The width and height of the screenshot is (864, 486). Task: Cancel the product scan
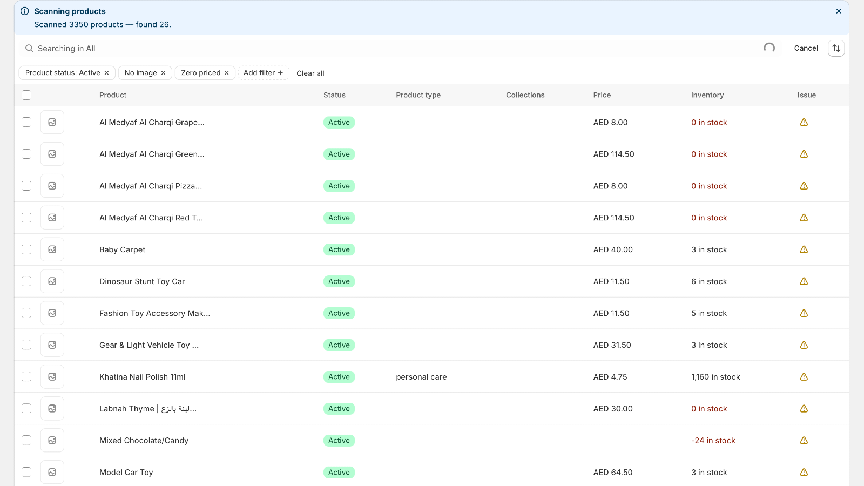point(806,48)
